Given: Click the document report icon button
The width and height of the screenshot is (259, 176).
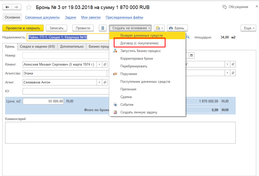Looking at the screenshot, I should [x=103, y=28].
